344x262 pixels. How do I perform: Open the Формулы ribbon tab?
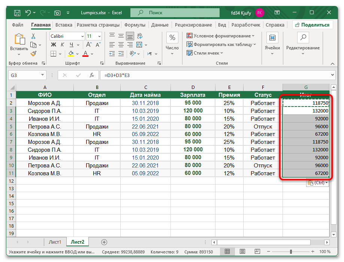coord(135,25)
